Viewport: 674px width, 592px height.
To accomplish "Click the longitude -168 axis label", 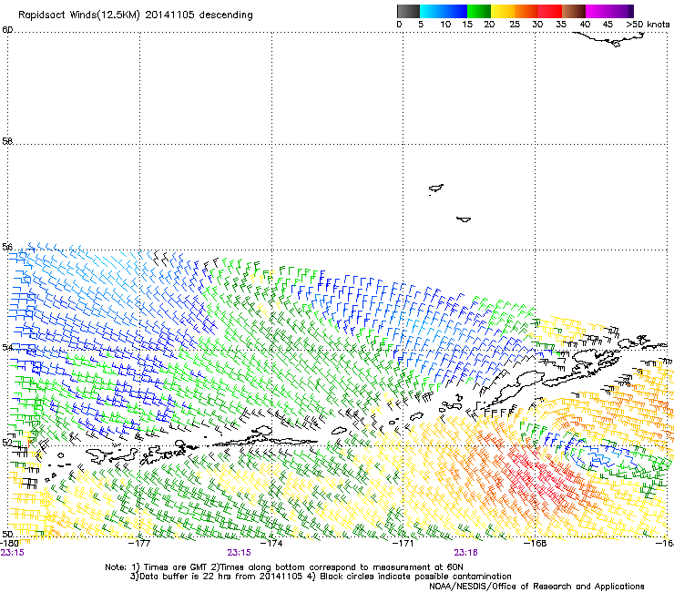I will tap(535, 543).
